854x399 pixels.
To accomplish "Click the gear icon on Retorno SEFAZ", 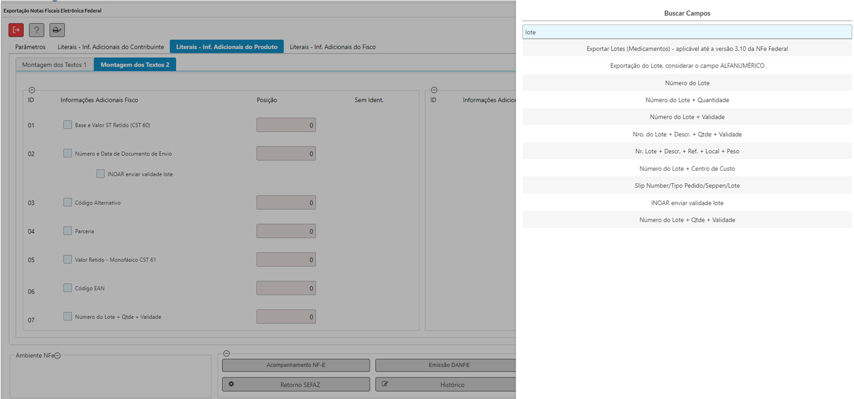I will [232, 384].
